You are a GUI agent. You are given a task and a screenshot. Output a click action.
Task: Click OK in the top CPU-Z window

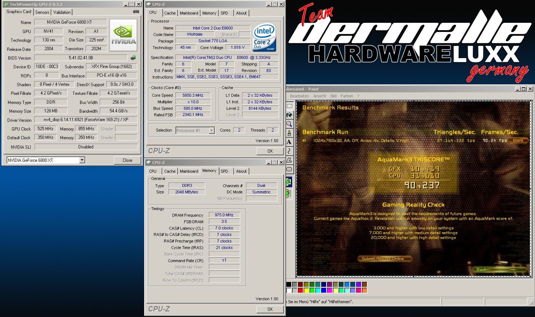click(270, 151)
